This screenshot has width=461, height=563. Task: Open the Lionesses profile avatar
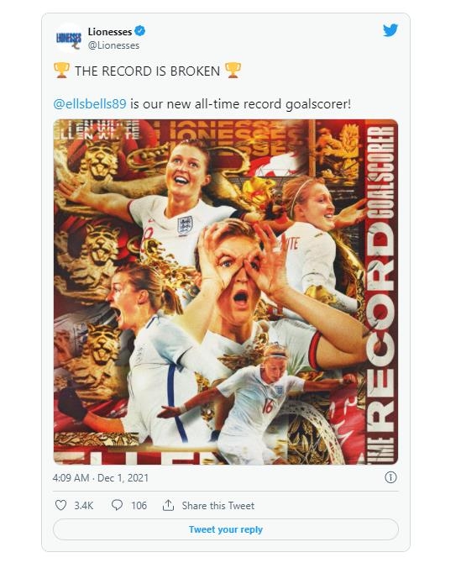[69, 38]
